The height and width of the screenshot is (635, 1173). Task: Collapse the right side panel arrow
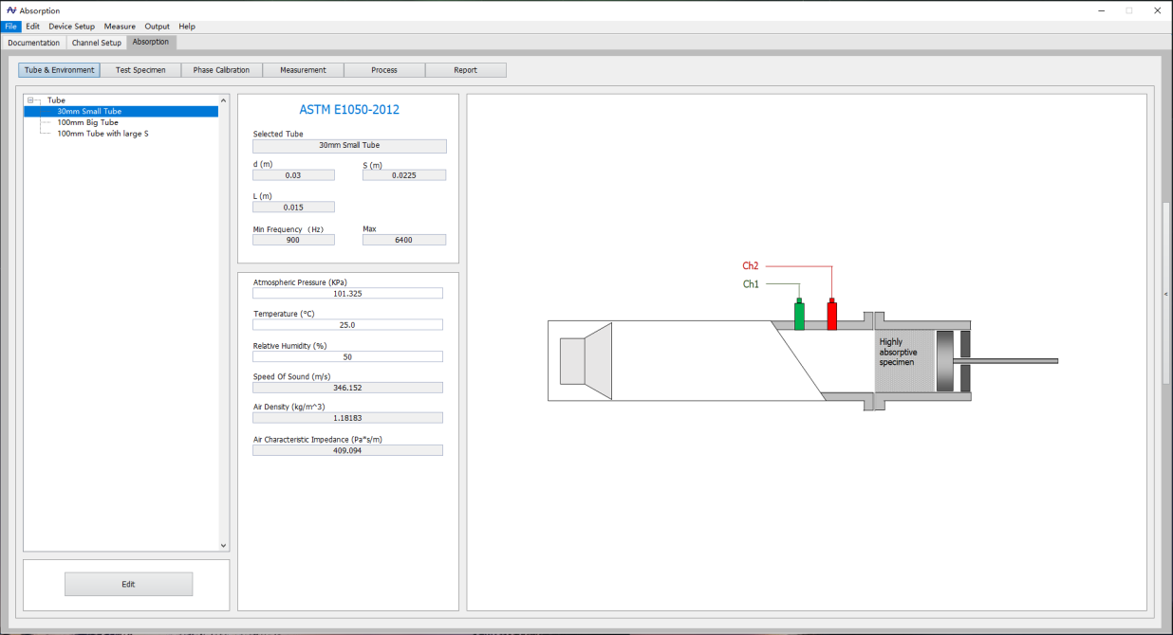coord(1165,294)
